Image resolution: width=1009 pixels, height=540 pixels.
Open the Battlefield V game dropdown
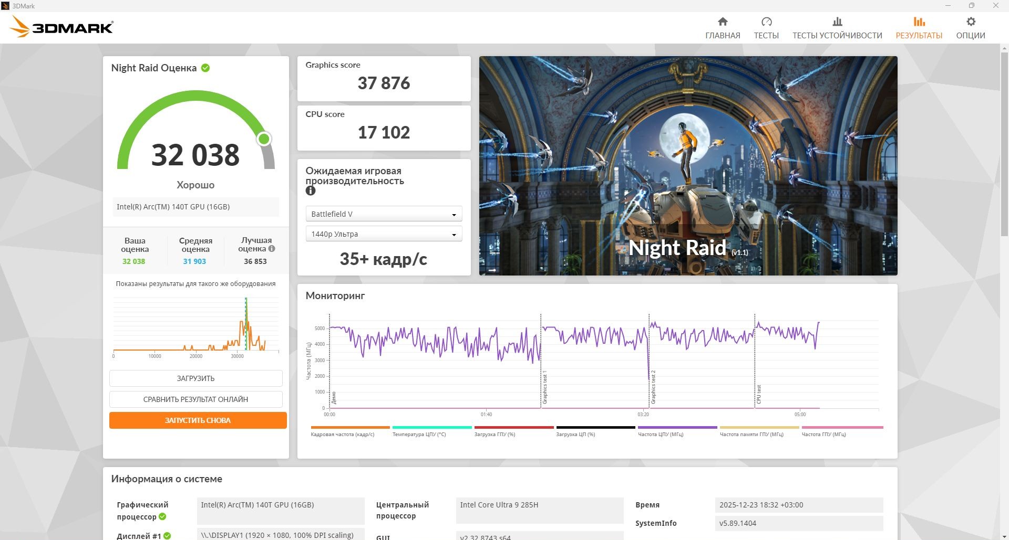[384, 214]
